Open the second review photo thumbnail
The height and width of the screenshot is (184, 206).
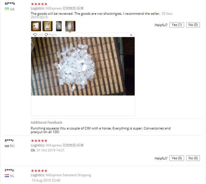coord(47,26)
